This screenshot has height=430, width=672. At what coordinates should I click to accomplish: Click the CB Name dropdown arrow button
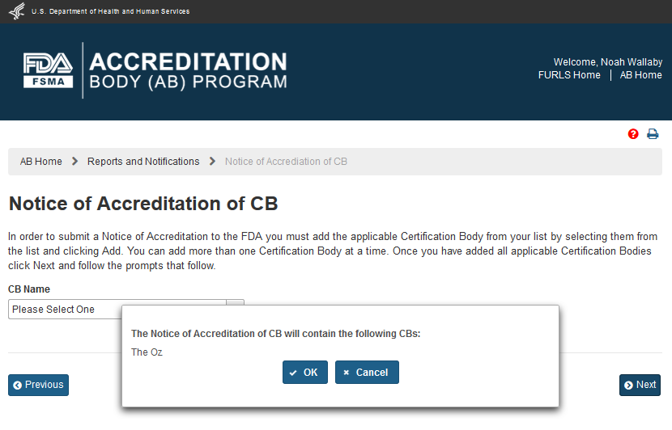pyautogui.click(x=236, y=303)
